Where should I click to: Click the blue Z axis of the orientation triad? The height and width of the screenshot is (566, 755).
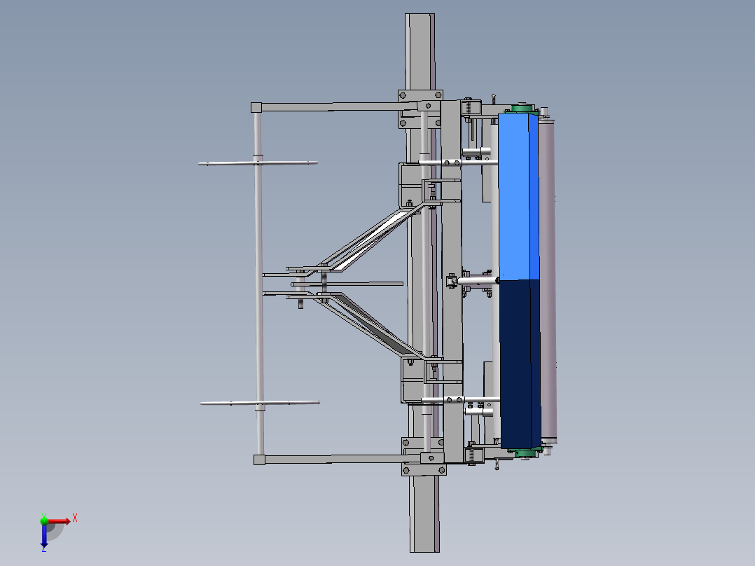click(x=44, y=535)
